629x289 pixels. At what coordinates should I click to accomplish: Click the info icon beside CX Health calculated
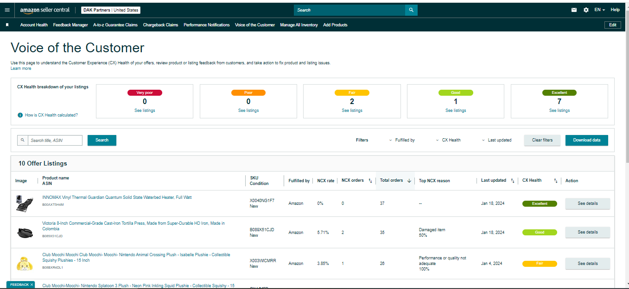pyautogui.click(x=20, y=115)
